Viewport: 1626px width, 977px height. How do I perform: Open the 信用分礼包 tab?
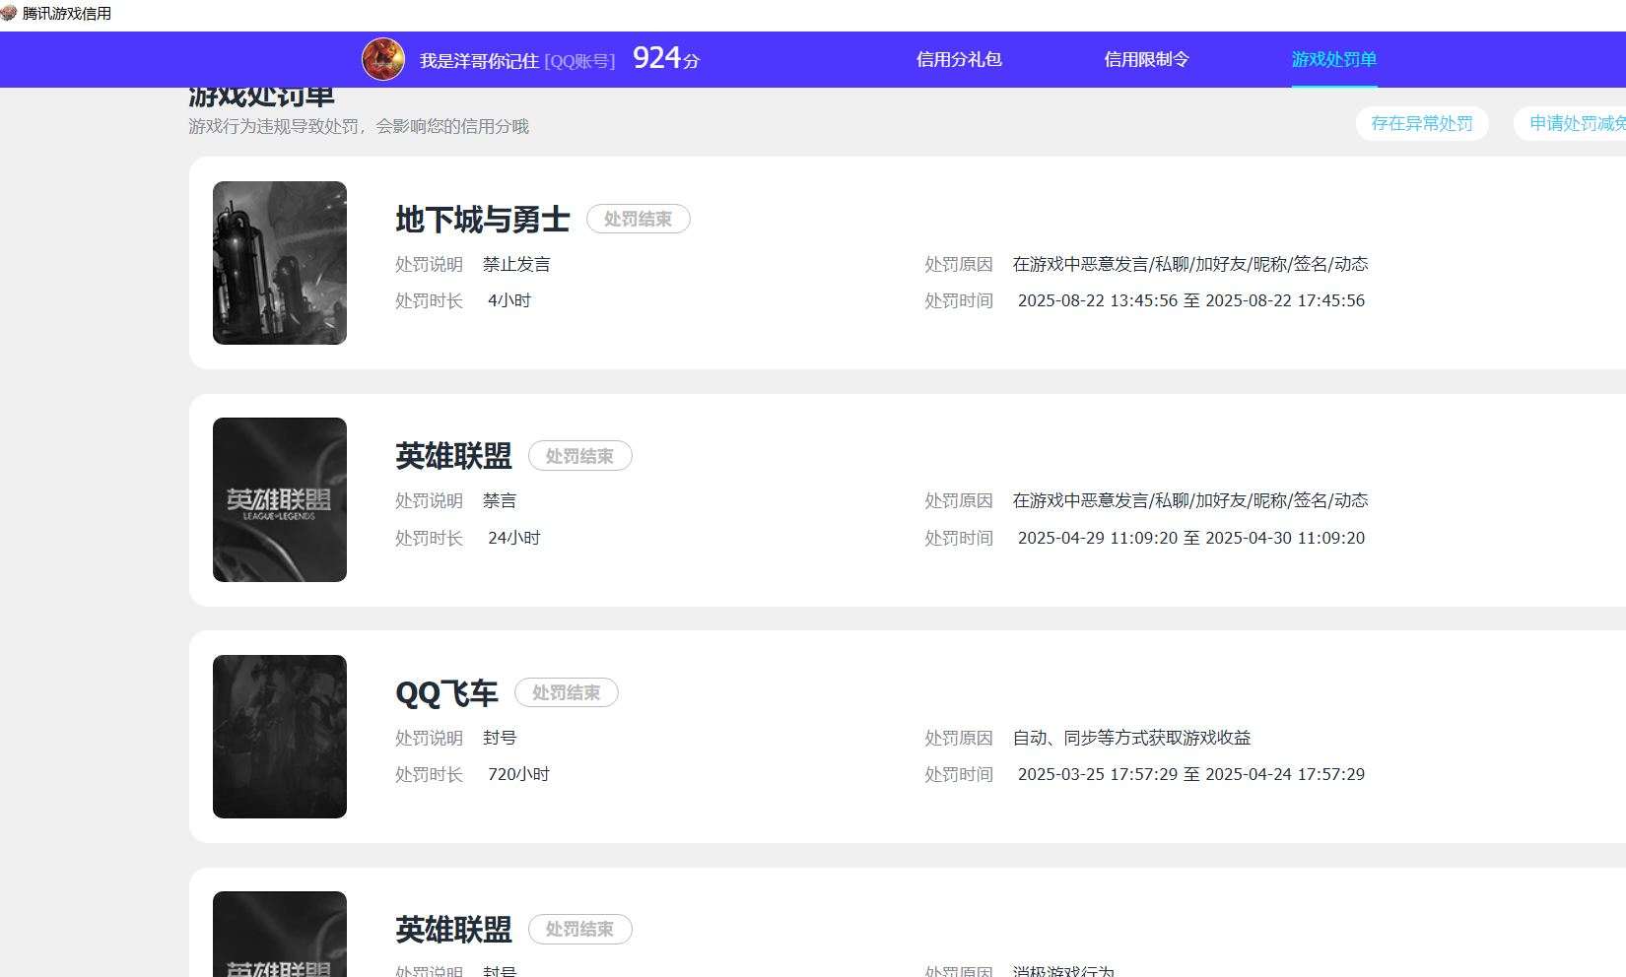pos(959,59)
